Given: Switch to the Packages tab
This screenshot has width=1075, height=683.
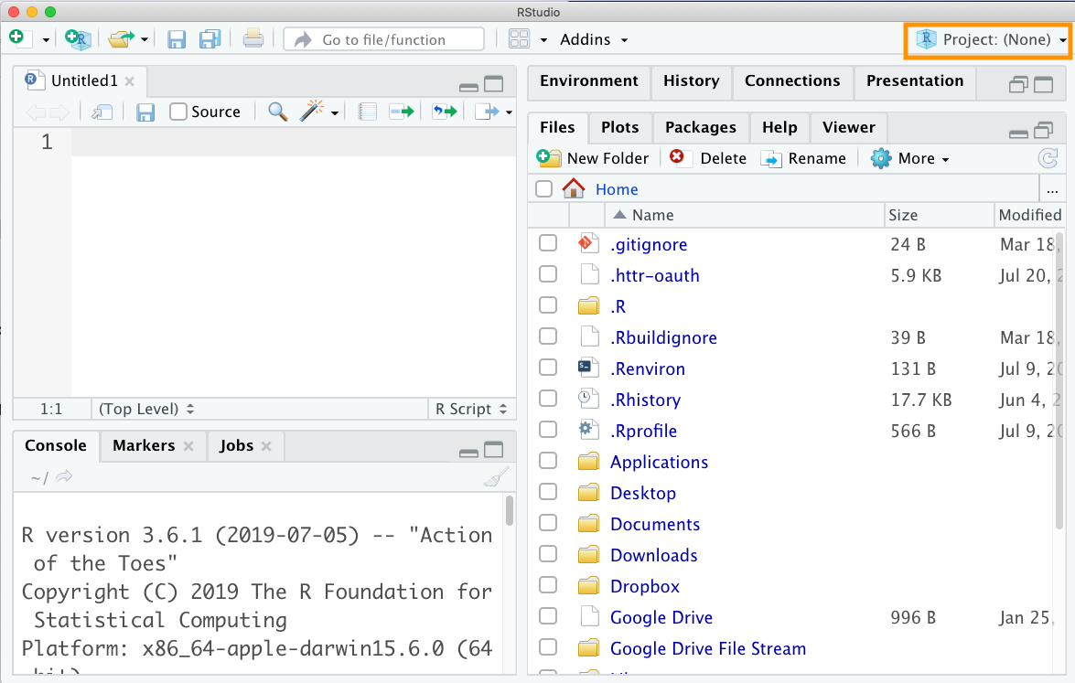Looking at the screenshot, I should (700, 127).
